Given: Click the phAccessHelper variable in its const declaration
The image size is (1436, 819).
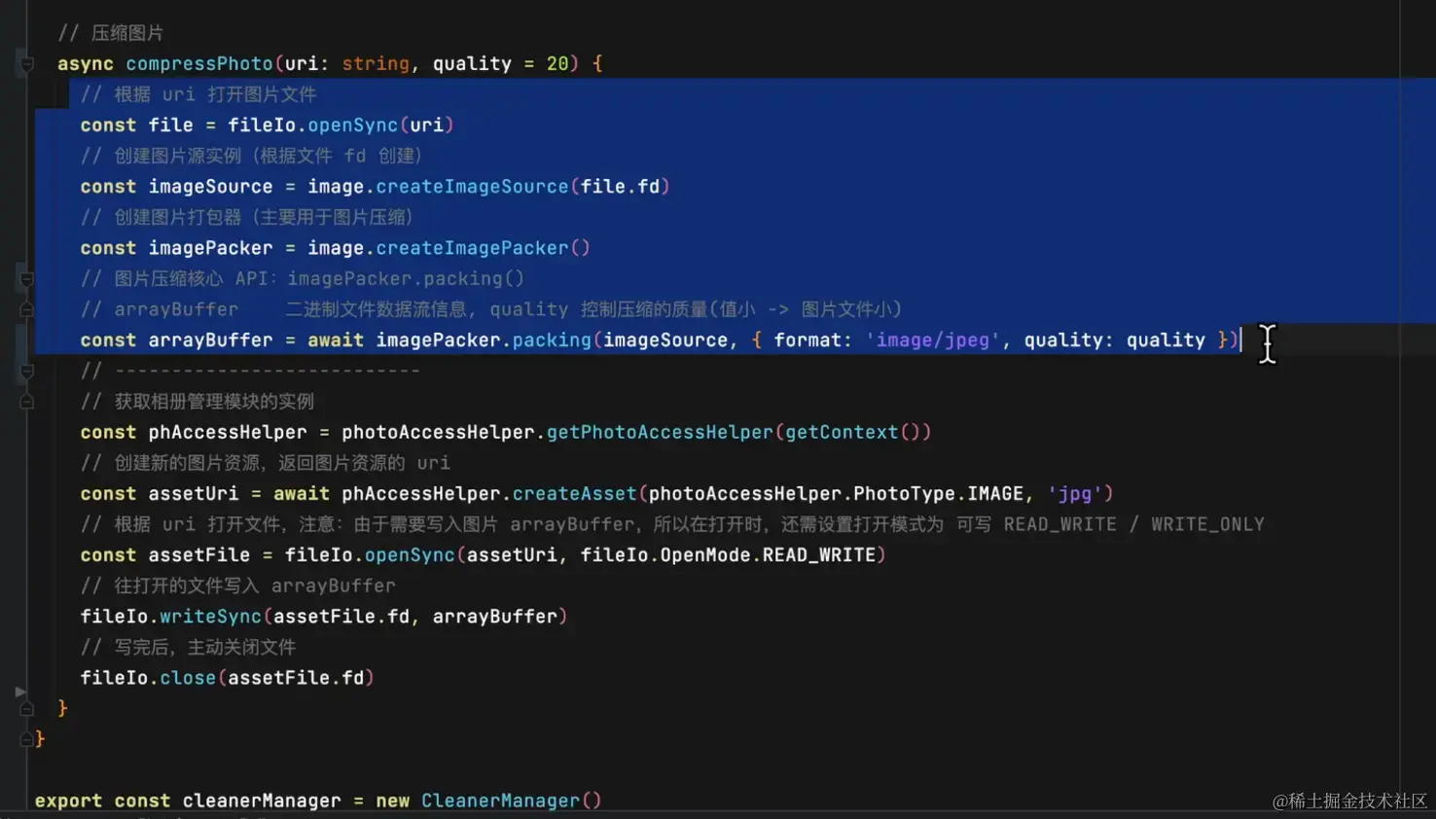Looking at the screenshot, I should (x=228, y=433).
